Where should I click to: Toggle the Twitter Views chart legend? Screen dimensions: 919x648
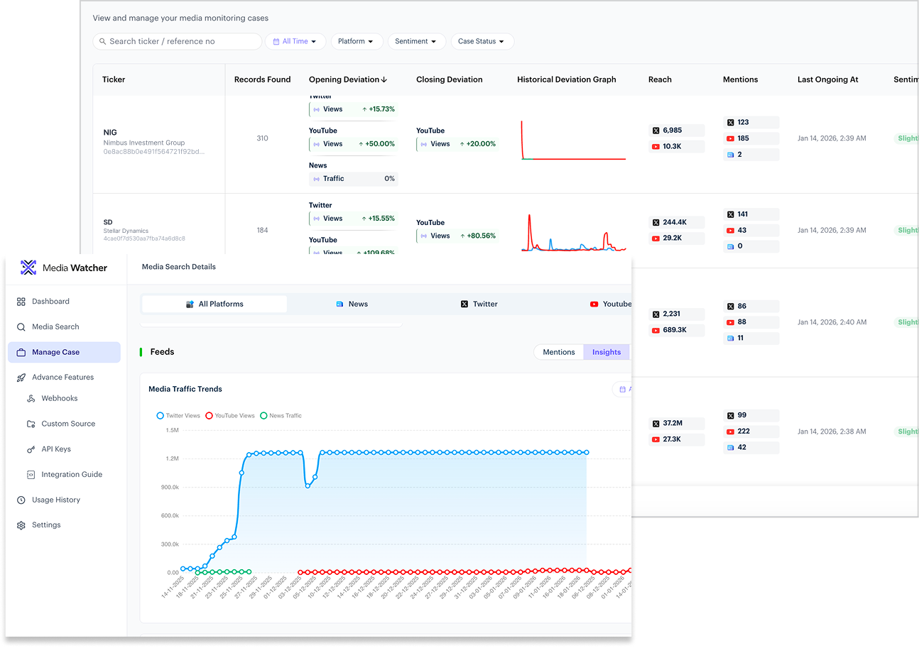(179, 416)
